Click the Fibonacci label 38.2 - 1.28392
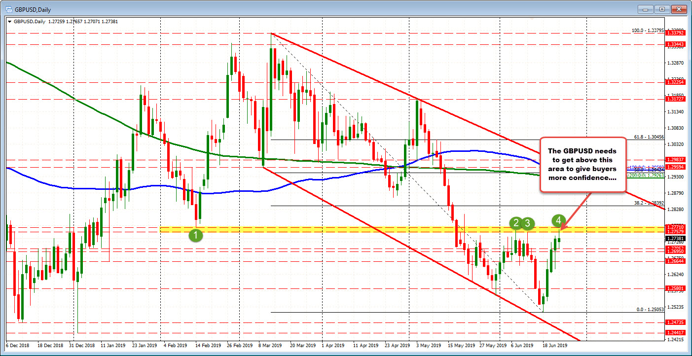The height and width of the screenshot is (356, 692). [649, 203]
